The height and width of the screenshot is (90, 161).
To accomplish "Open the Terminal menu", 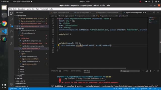I will (44, 9).
